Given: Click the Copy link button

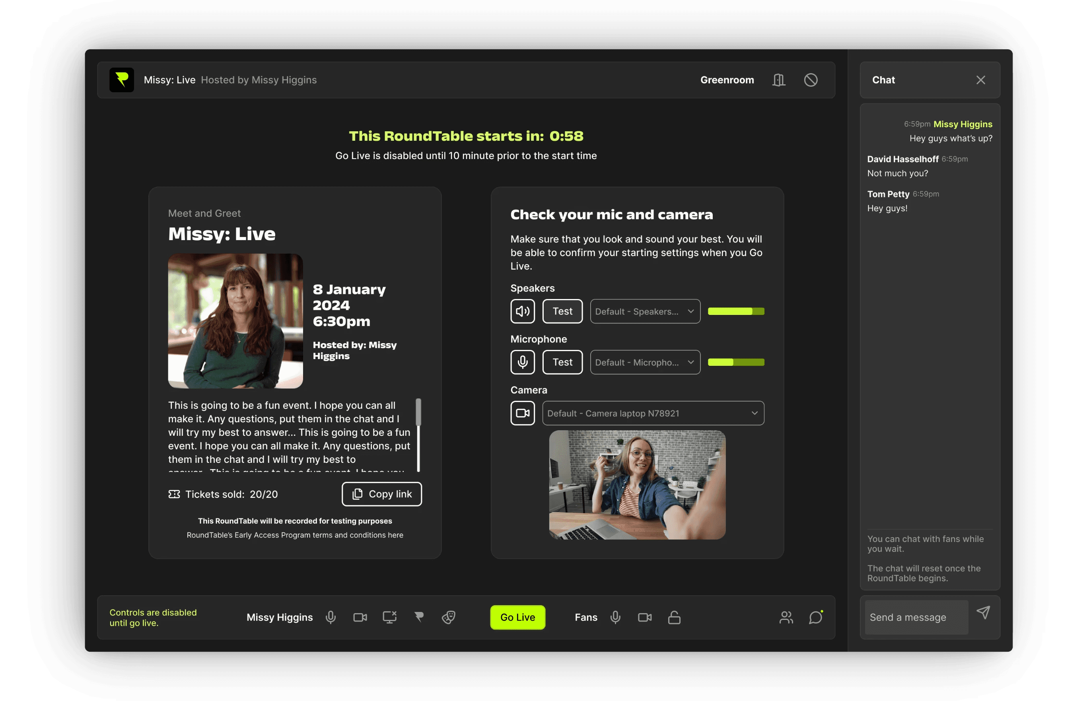Looking at the screenshot, I should click(382, 494).
